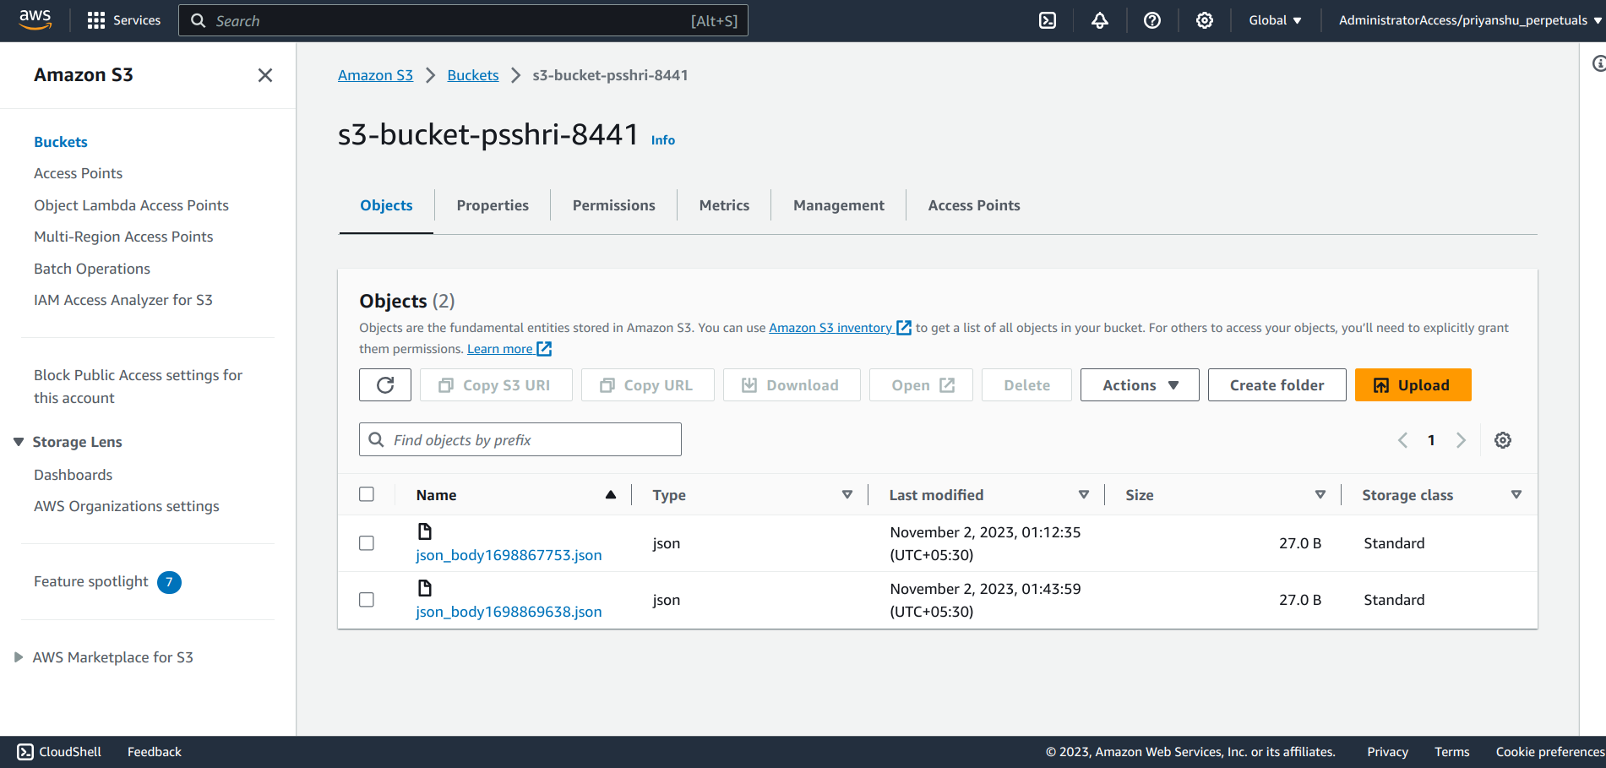Click the Delete button

tap(1026, 385)
